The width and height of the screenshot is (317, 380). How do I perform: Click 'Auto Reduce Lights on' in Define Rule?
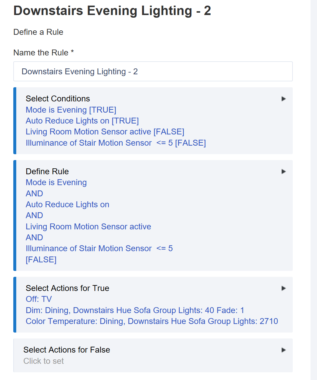[67, 205]
